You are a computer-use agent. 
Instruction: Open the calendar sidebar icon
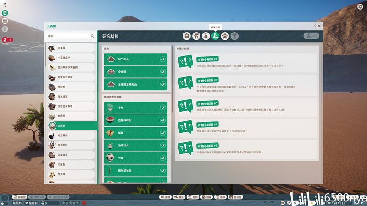(5, 21)
